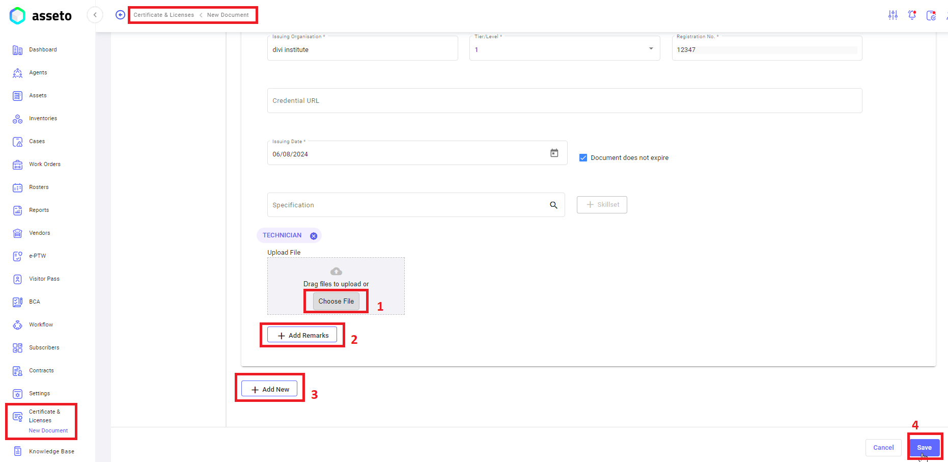Open the Work Orders sidebar icon
Screen dimensions: 948x462
[x=17, y=165]
